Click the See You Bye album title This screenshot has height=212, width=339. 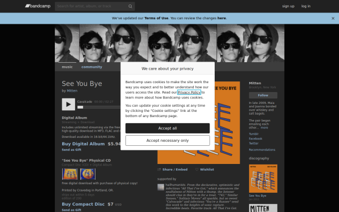point(82,84)
